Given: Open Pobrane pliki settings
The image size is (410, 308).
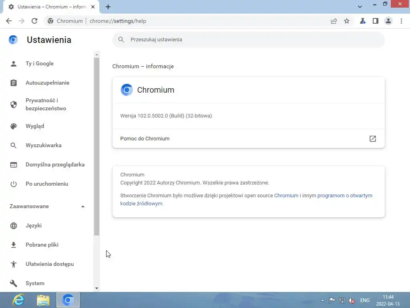Looking at the screenshot, I should (42, 245).
